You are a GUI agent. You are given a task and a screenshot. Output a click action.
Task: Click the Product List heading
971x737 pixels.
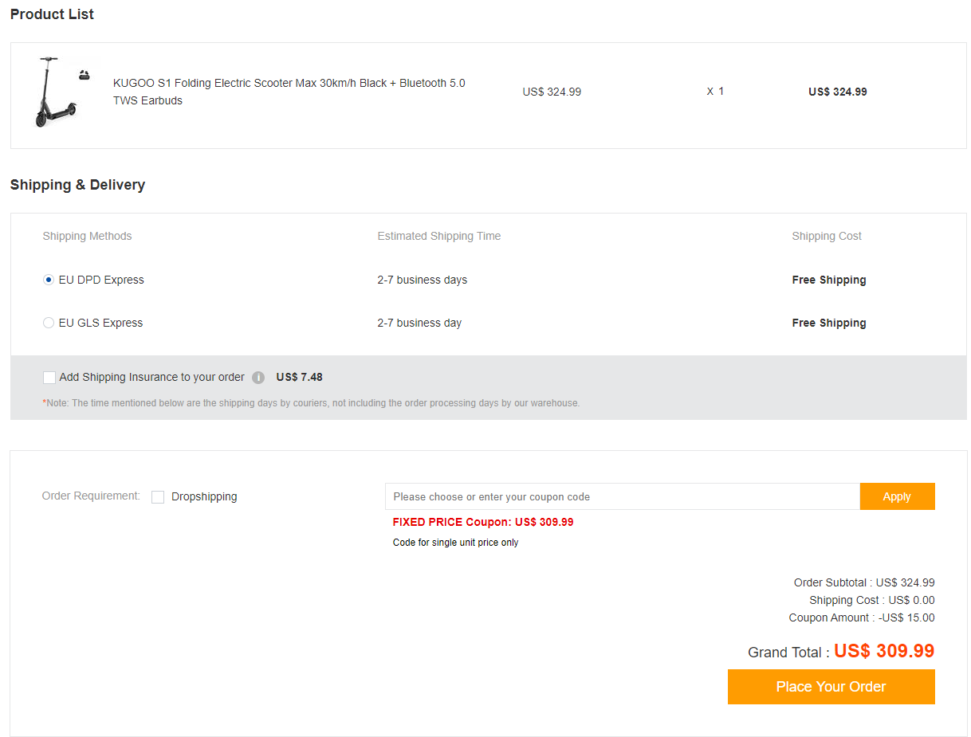point(52,14)
